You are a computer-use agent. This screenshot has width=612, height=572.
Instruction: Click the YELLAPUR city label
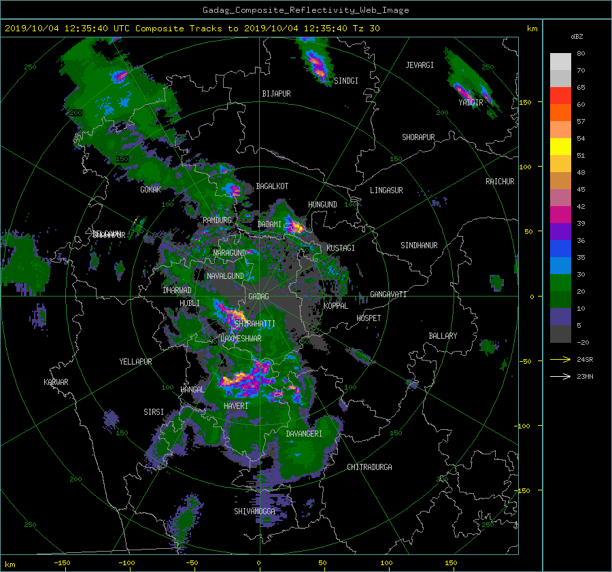[135, 362]
